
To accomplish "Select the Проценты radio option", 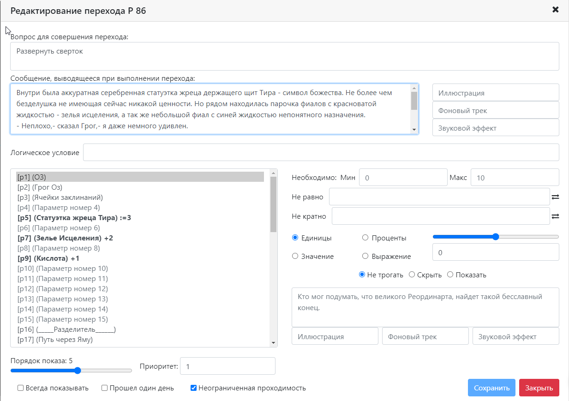I will click(x=365, y=238).
